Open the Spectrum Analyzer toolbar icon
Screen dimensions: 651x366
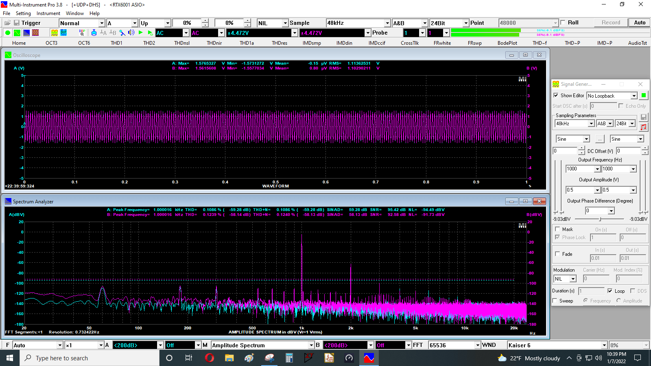pyautogui.click(x=26, y=33)
